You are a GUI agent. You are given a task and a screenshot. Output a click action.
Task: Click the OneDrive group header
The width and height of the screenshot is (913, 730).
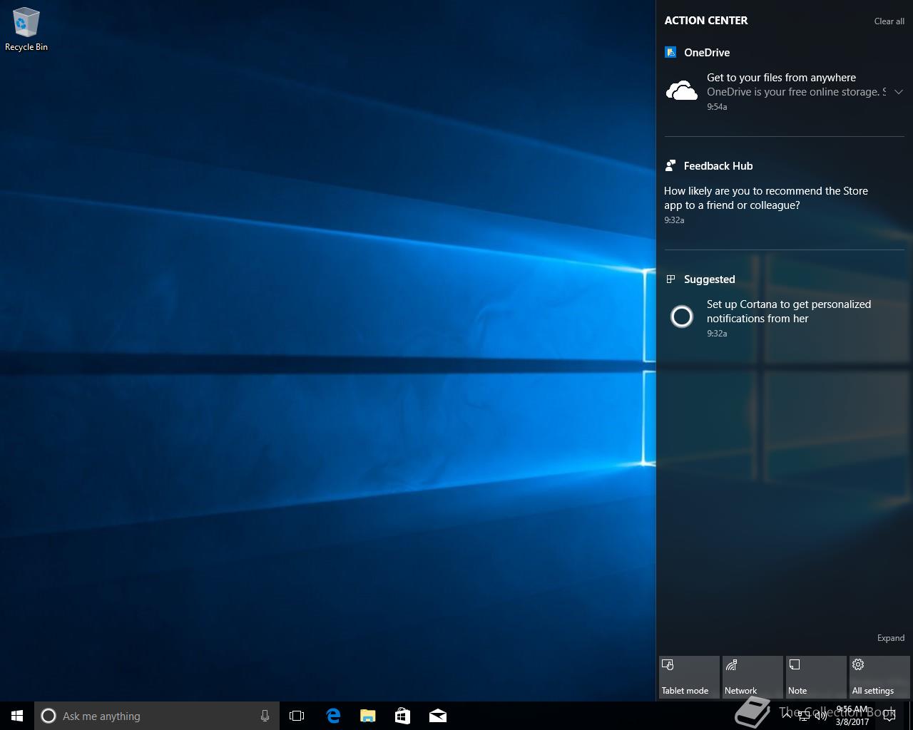coord(707,52)
